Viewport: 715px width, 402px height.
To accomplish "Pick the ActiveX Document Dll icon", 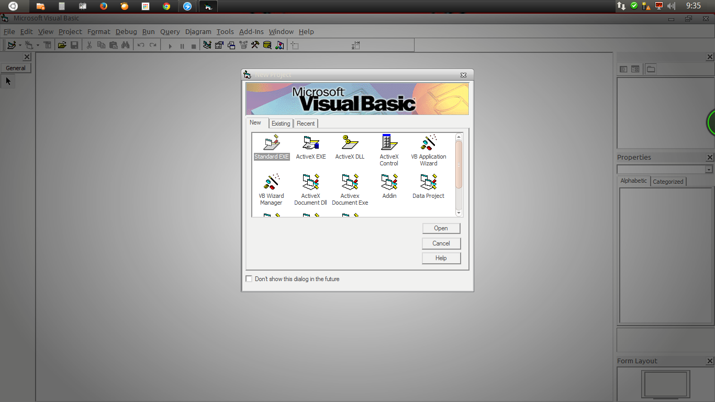I will click(x=310, y=189).
